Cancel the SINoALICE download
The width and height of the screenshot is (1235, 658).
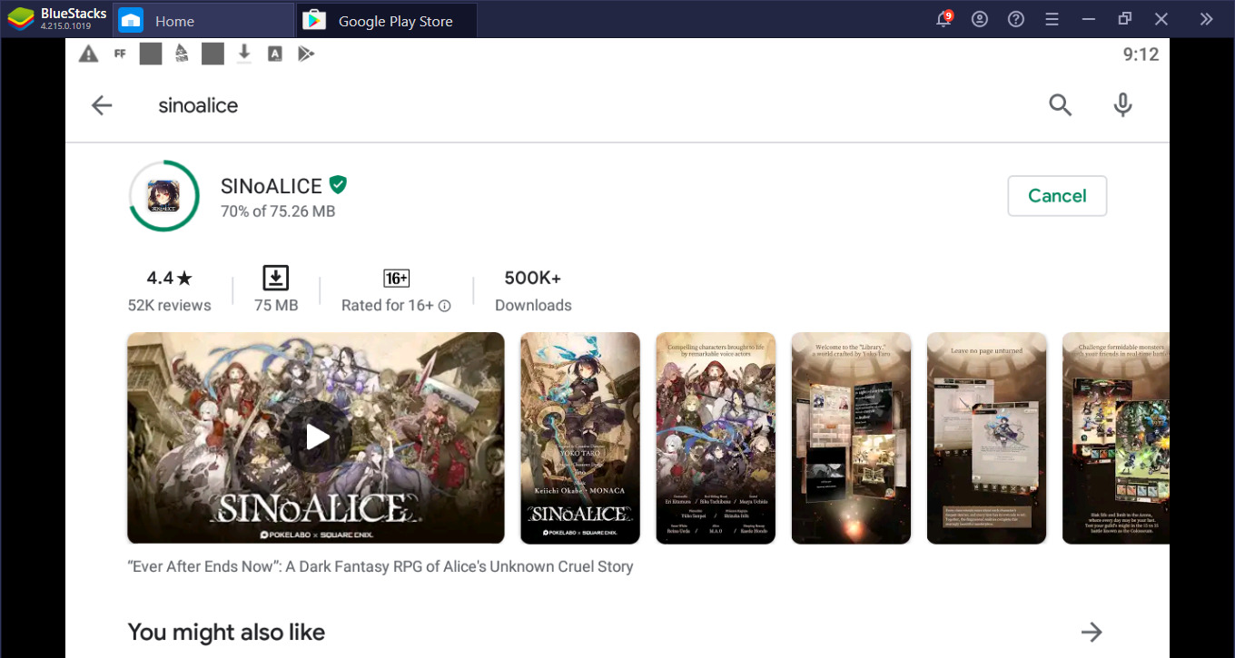click(1057, 196)
